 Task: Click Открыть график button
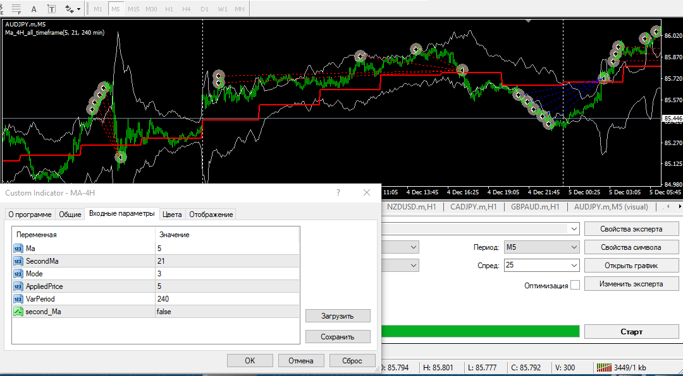click(631, 266)
